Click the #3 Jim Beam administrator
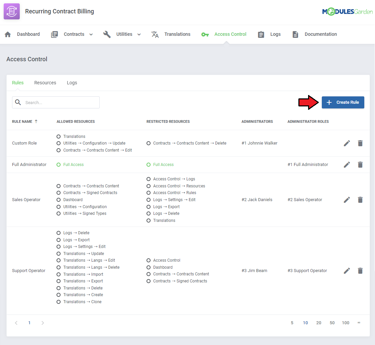The image size is (375, 345). (x=254, y=271)
